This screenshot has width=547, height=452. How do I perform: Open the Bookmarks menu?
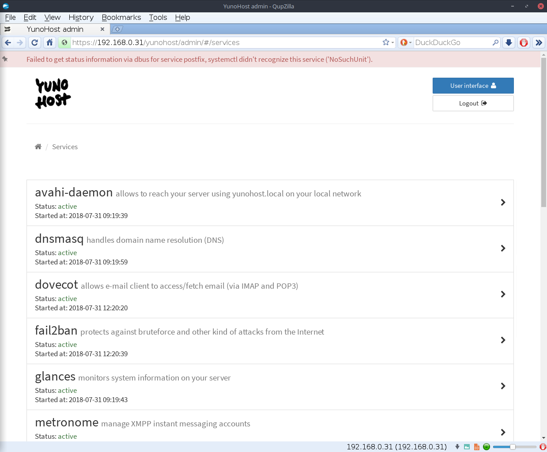coord(121,17)
